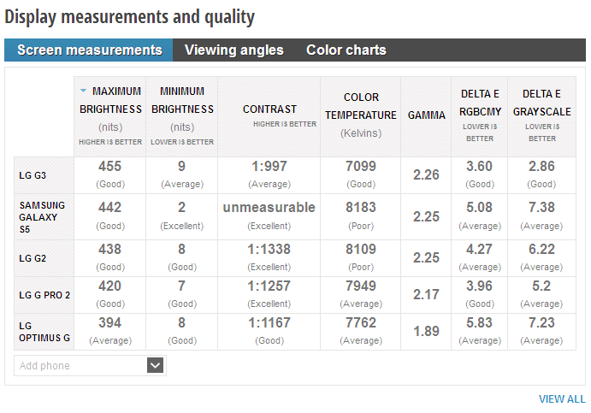Open the Add phone dropdown arrow
The width and height of the screenshot is (591, 413).
coord(156,365)
